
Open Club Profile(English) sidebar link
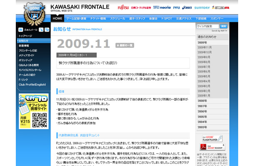click(x=32, y=84)
